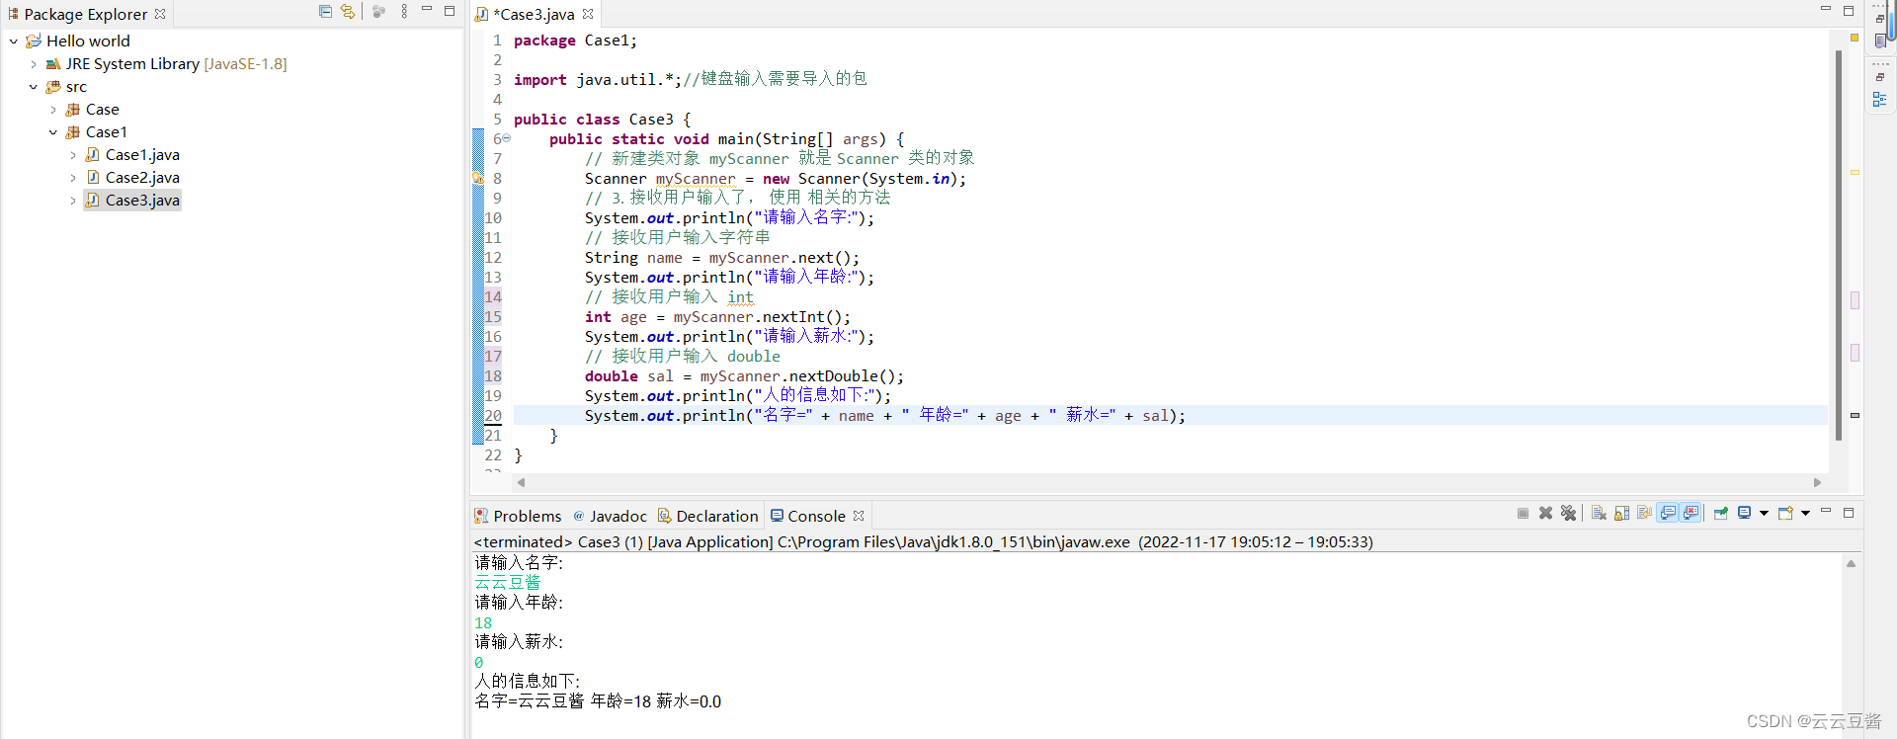Pin the Console view
Viewport: 1897px width, 739px height.
click(x=1720, y=514)
